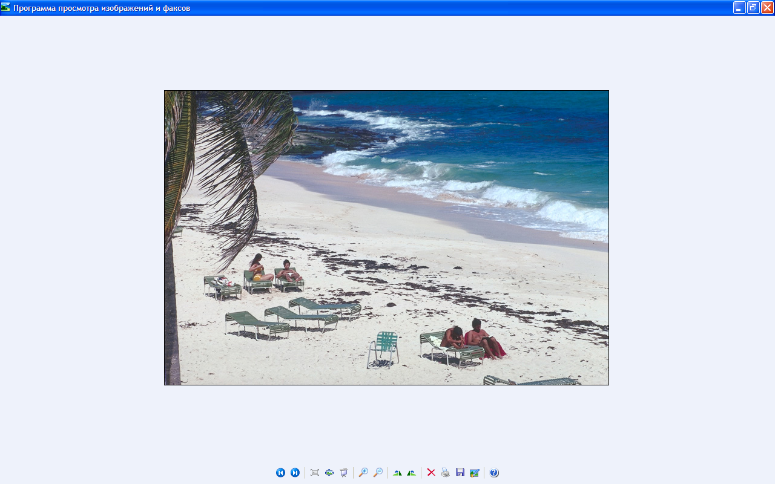This screenshot has height=484, width=775.
Task: Click title text 'Программа просмотра изображений и факсов'
Action: pyautogui.click(x=102, y=8)
